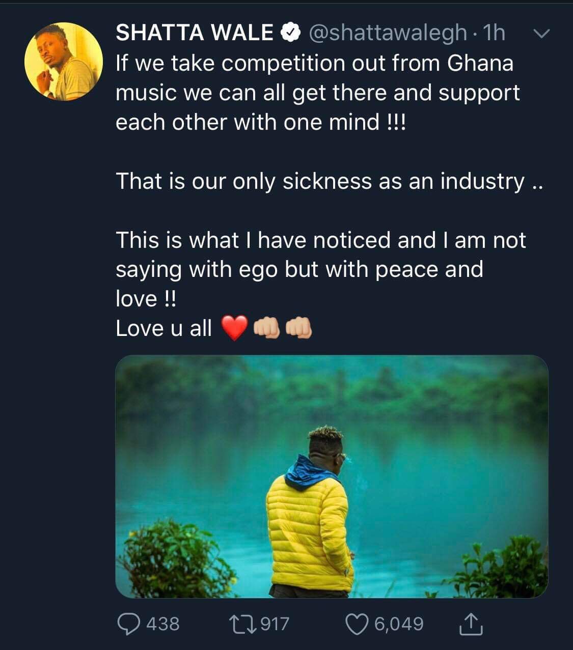This screenshot has height=650, width=573.
Task: Open the @shattawalegh handle link
Action: [x=388, y=33]
